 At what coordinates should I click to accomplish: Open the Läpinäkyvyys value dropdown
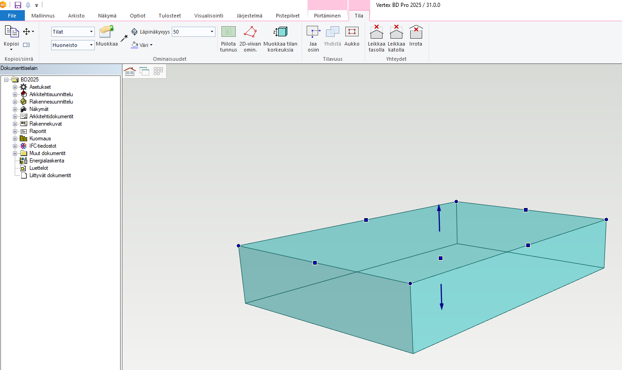click(x=212, y=32)
